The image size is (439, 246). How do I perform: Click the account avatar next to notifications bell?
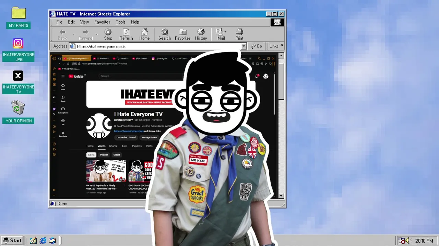click(x=265, y=76)
